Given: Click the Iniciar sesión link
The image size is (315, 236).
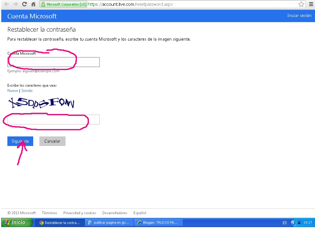Looking at the screenshot, I should coord(299,15).
